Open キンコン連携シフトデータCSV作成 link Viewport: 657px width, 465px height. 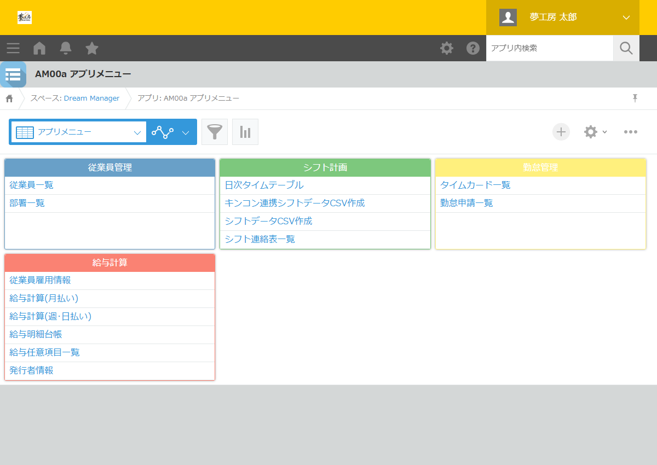(x=295, y=204)
